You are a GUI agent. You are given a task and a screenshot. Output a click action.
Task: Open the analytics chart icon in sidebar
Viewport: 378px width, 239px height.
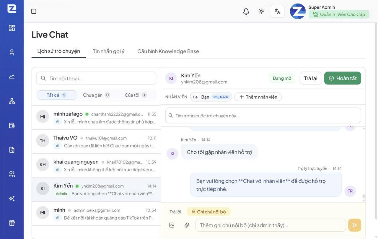coord(12,77)
